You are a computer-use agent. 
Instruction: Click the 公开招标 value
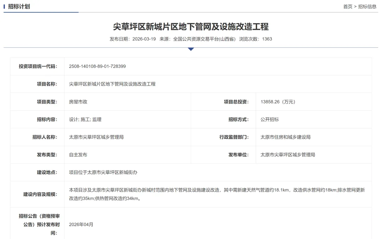270,120
